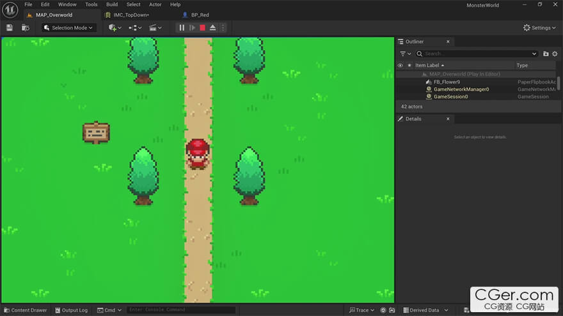
Task: Open the quick add actor dropdown
Action: (115, 27)
